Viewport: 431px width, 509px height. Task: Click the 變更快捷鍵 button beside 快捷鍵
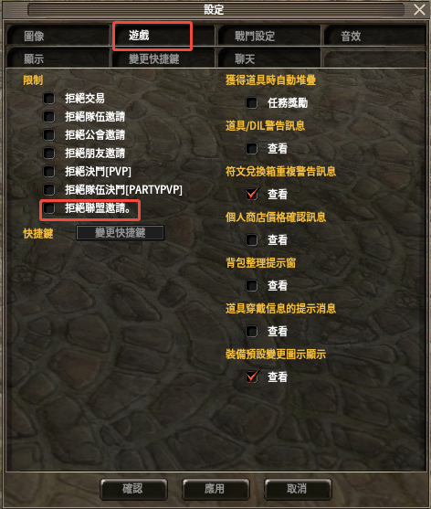(120, 233)
